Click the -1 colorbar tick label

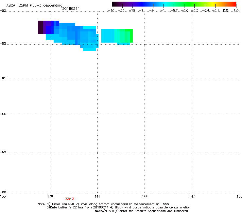pos(163,10)
